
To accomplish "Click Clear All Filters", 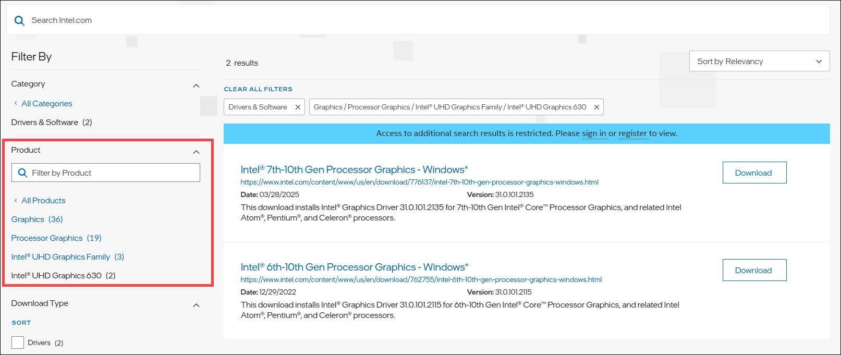I will [258, 89].
